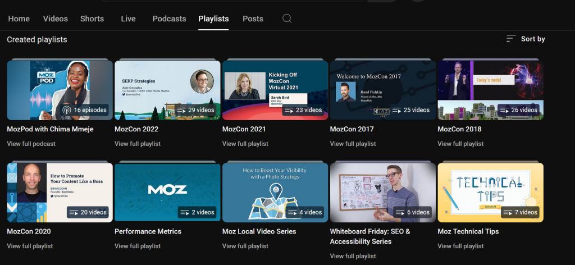Click the playlist icon on the 6 videos badge
The width and height of the screenshot is (575, 265).
400,212
